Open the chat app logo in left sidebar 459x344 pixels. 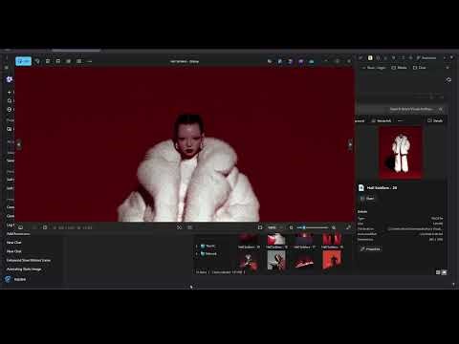(10, 79)
